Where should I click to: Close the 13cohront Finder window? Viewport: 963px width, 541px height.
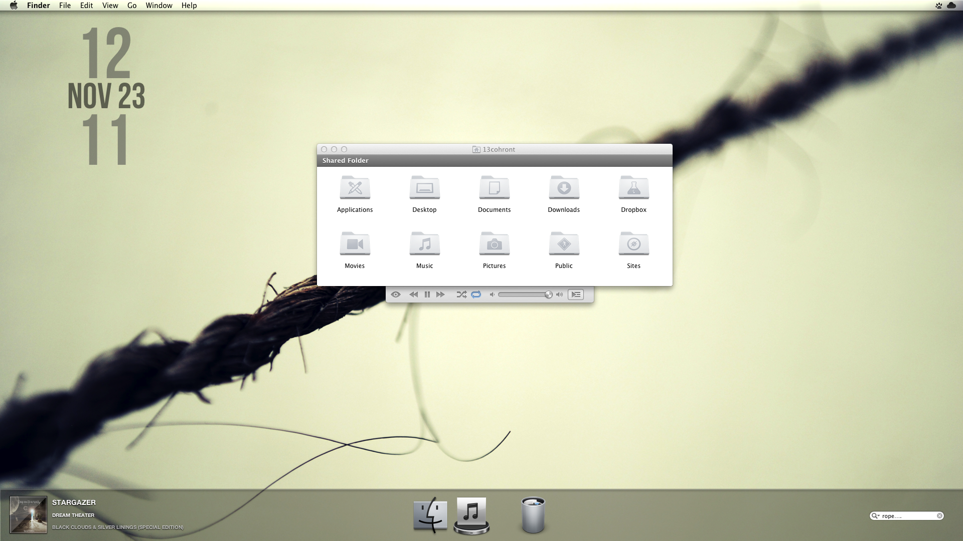coord(324,149)
